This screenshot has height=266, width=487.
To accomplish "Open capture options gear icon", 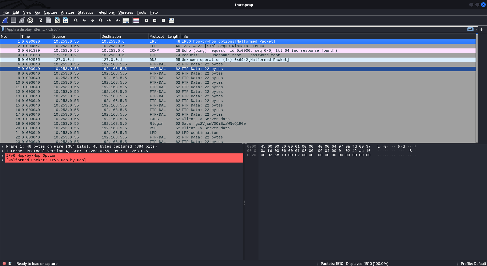I will [30, 20].
